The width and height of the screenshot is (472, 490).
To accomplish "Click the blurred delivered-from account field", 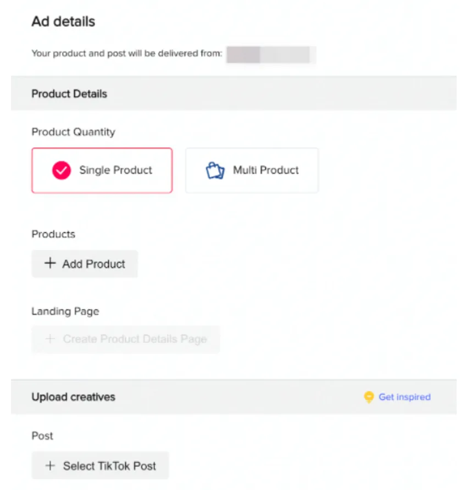I will click(271, 55).
